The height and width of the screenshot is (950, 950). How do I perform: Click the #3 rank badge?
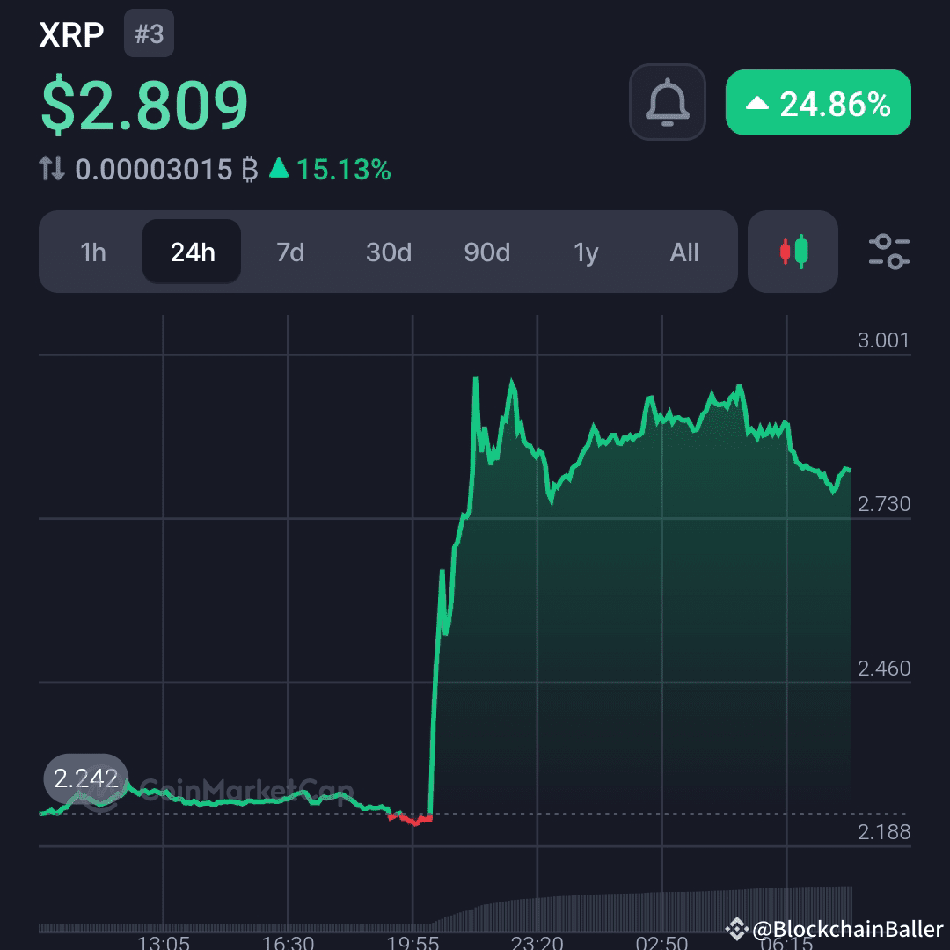pos(149,33)
